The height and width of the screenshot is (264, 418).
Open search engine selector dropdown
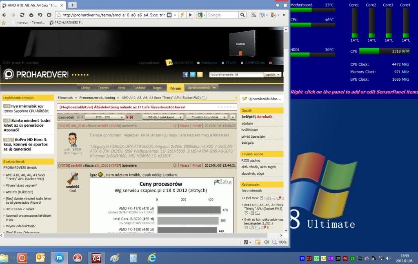click(204, 15)
